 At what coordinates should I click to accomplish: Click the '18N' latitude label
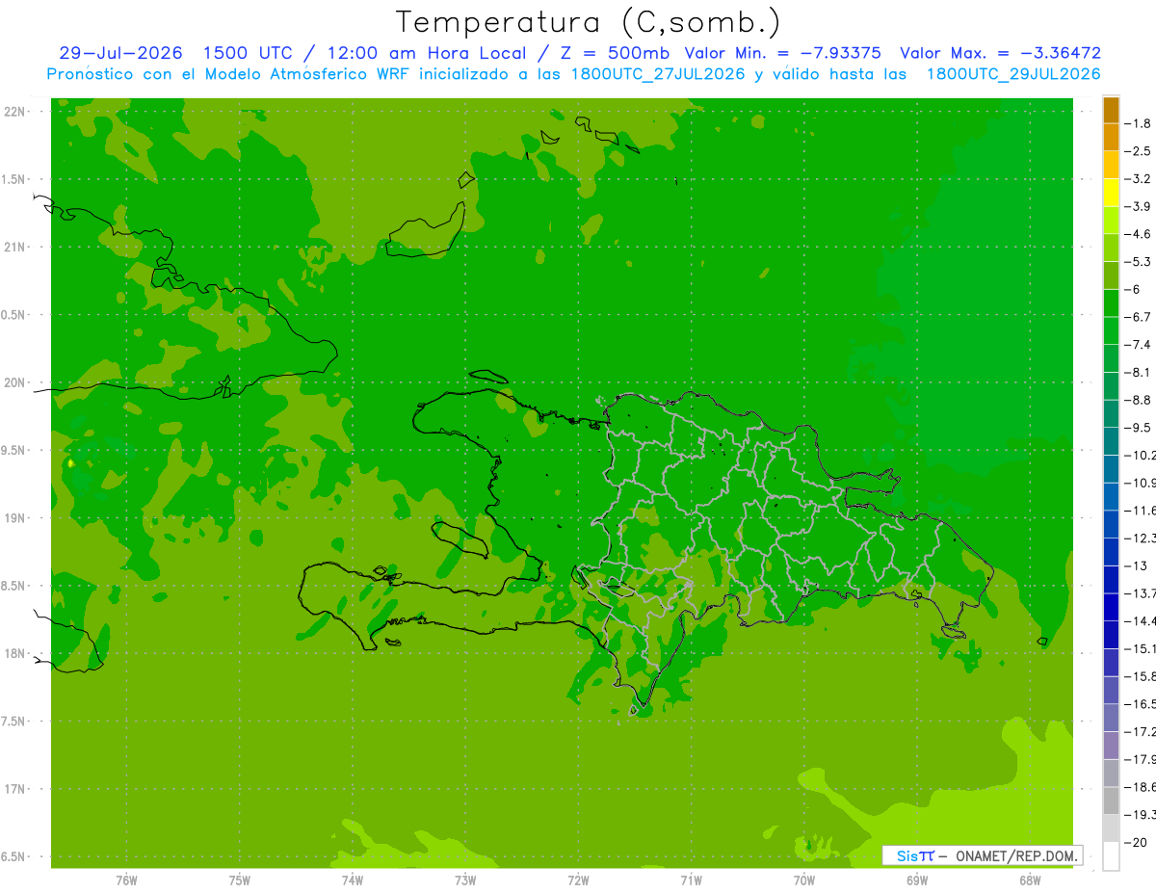(14, 653)
